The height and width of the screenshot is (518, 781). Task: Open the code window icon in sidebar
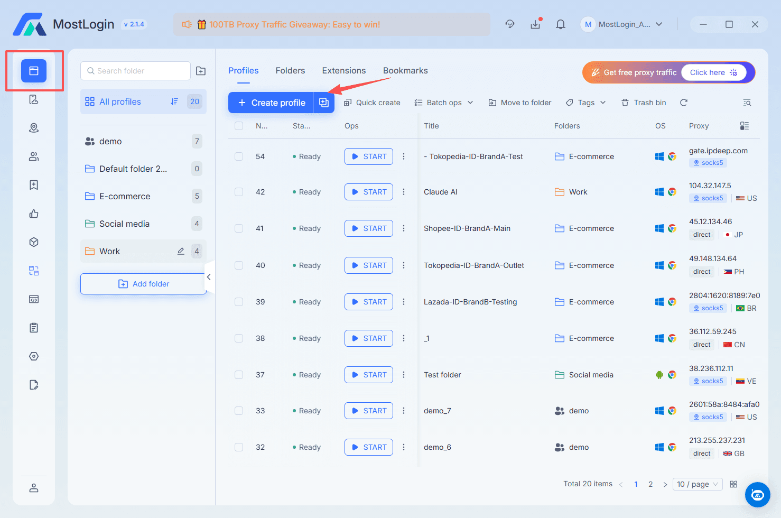34,299
